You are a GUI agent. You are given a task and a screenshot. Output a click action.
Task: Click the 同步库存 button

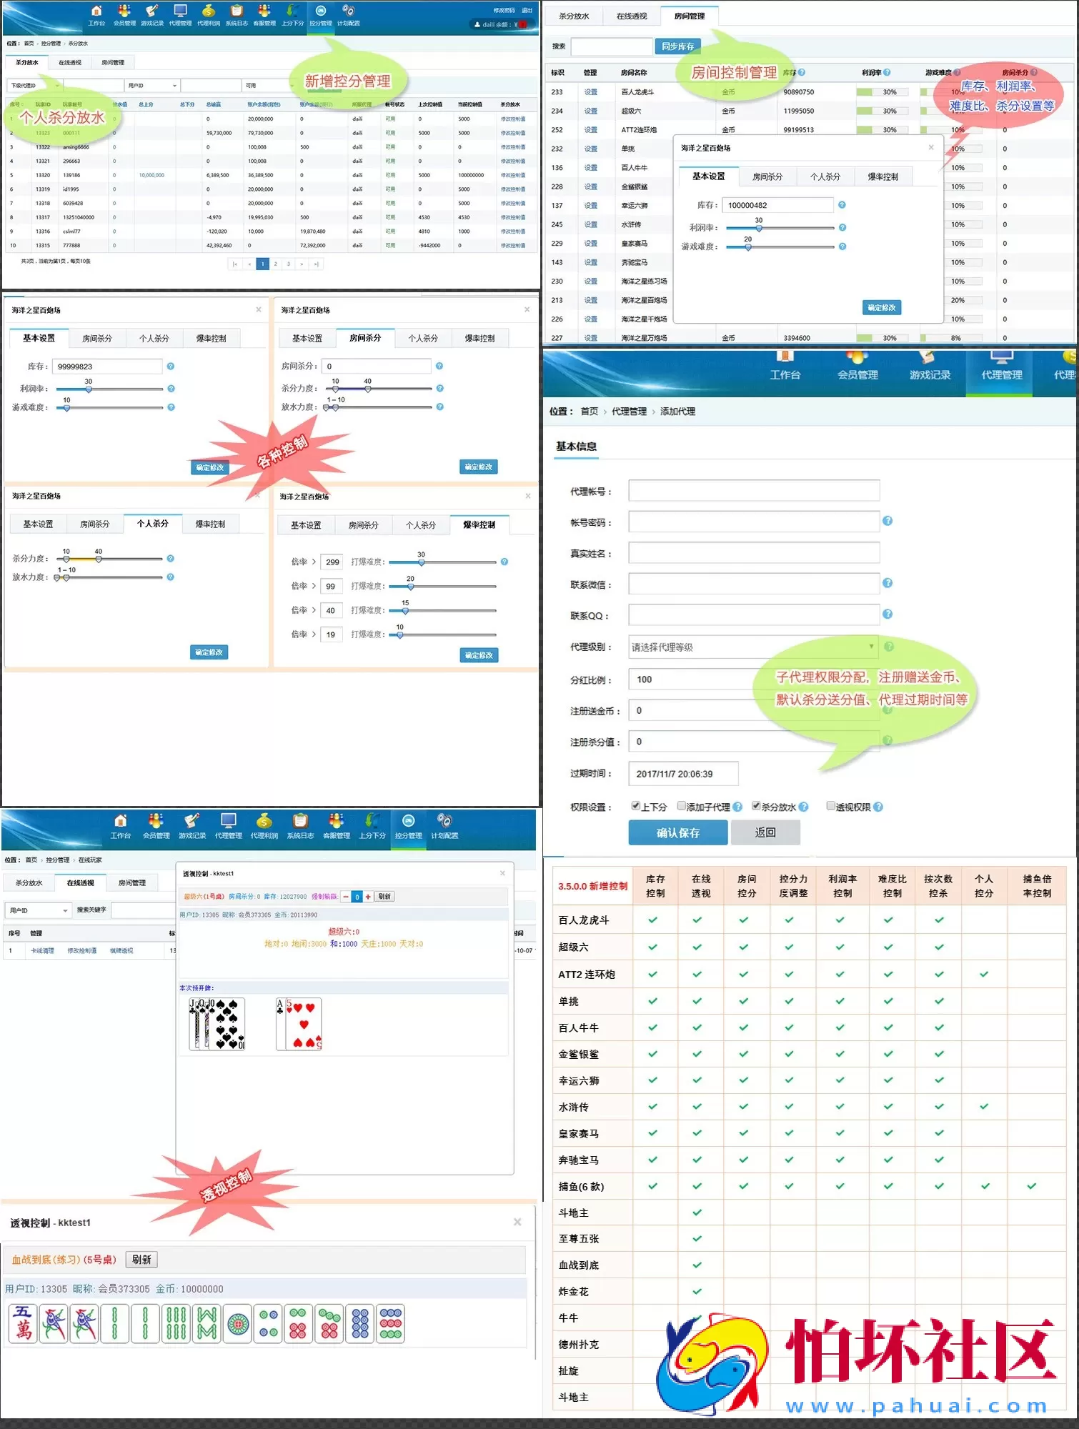677,46
